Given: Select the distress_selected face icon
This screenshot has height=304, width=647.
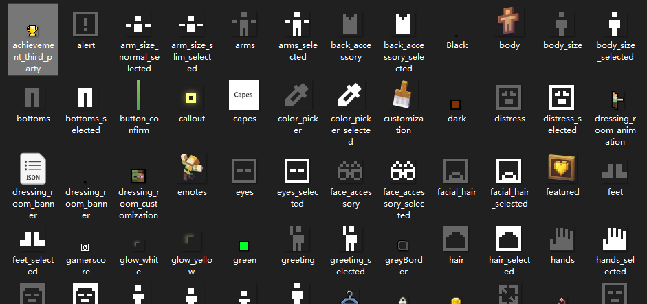Looking at the screenshot, I should [x=562, y=96].
